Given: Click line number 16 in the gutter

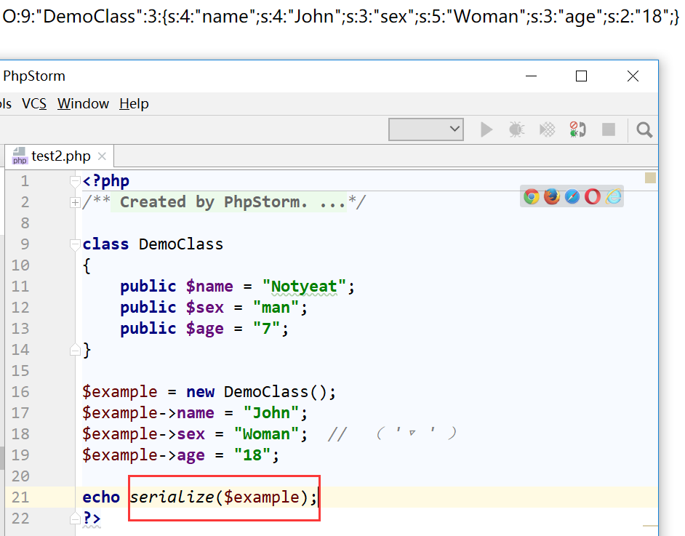Looking at the screenshot, I should (x=20, y=392).
